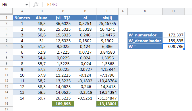Select cell with value 16,4241
Screen dimensions: 192x111
tap(107, 29)
